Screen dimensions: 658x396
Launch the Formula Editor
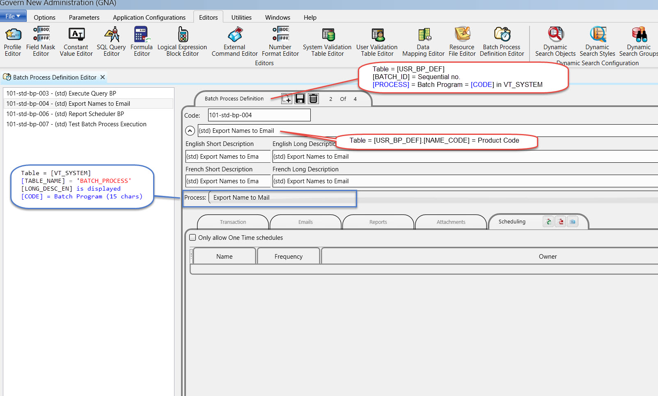[x=142, y=42]
